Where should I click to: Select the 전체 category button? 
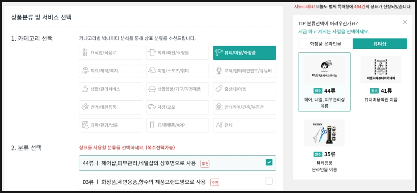pos(245,125)
